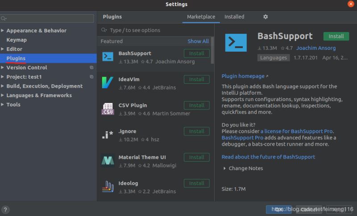Viewport: 357px width, 216px height.
Task: Expand Build, Execution, Deployment section
Action: 2,86
